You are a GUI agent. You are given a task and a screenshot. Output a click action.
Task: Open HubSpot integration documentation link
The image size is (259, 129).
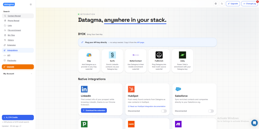pos(147,106)
